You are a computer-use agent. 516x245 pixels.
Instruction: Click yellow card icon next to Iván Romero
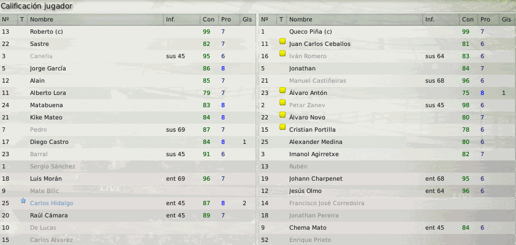[x=283, y=53]
